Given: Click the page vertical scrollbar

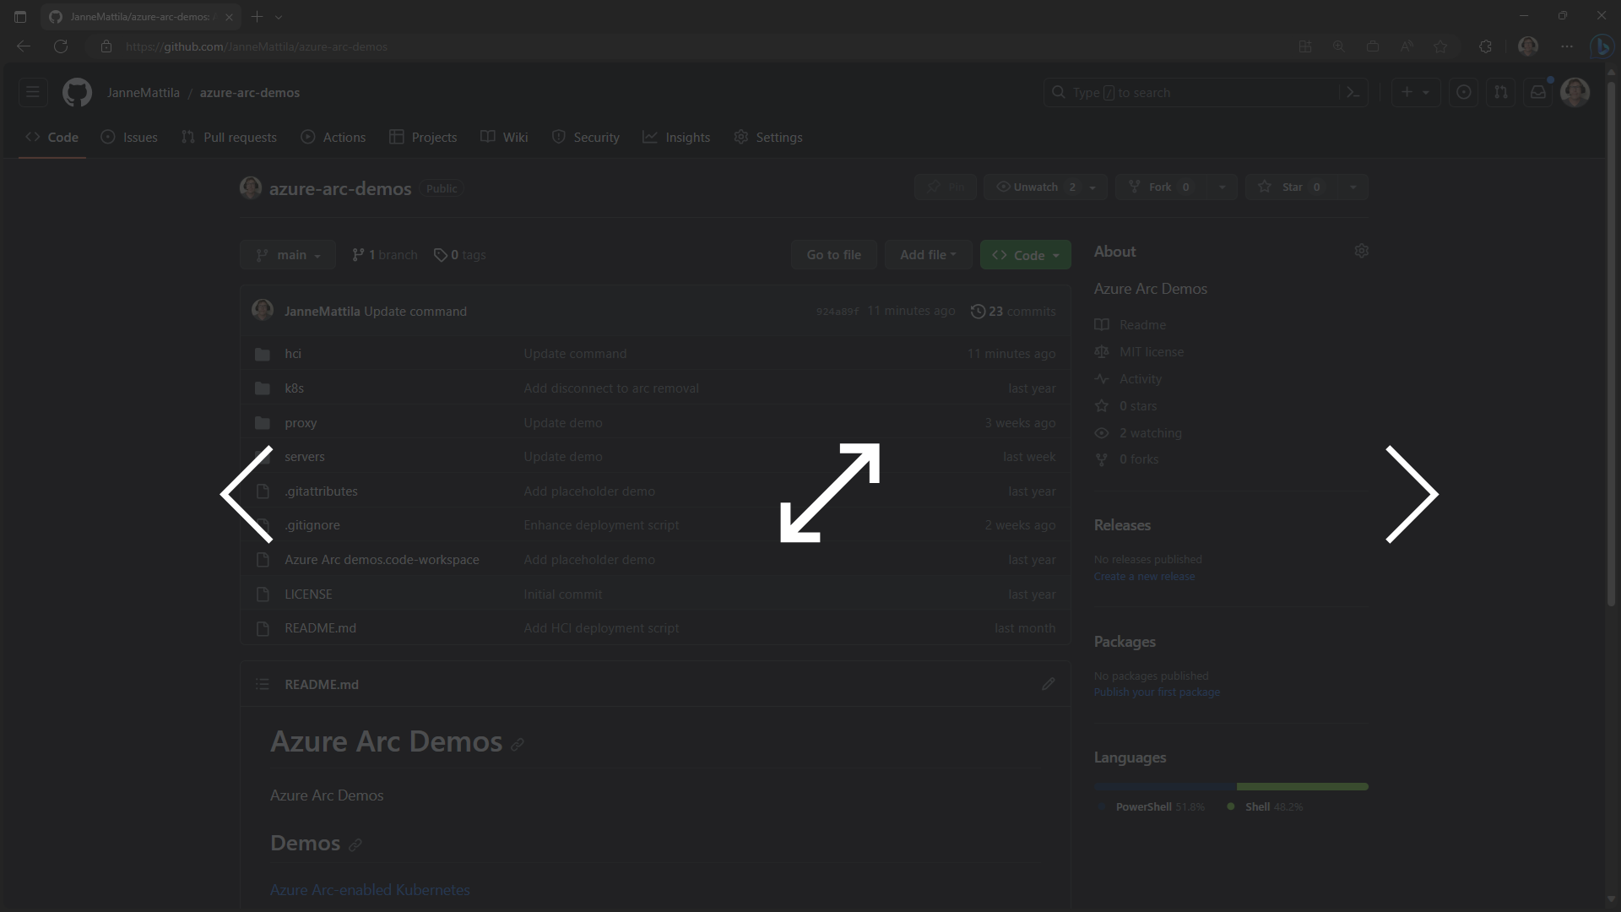Looking at the screenshot, I should tap(1611, 342).
